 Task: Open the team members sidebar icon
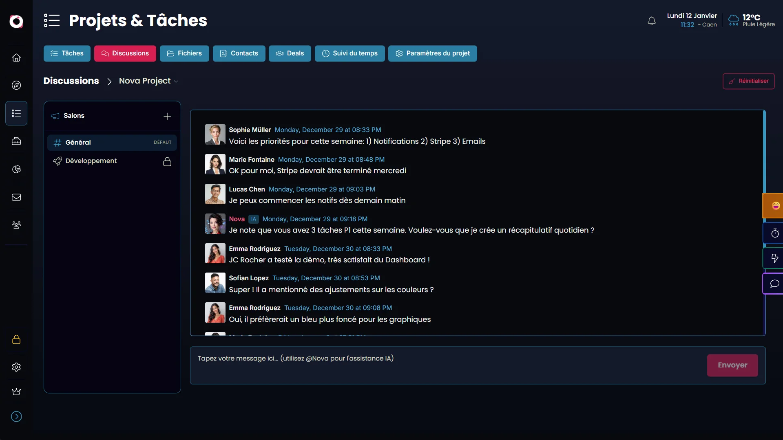tap(16, 225)
